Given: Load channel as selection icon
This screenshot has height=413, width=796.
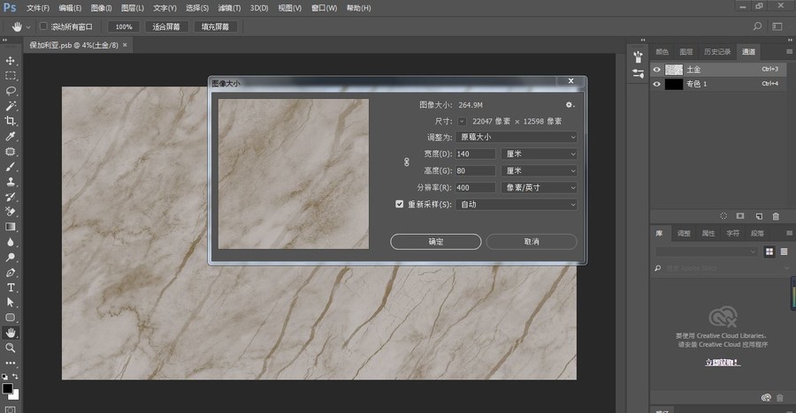Looking at the screenshot, I should pyautogui.click(x=723, y=216).
